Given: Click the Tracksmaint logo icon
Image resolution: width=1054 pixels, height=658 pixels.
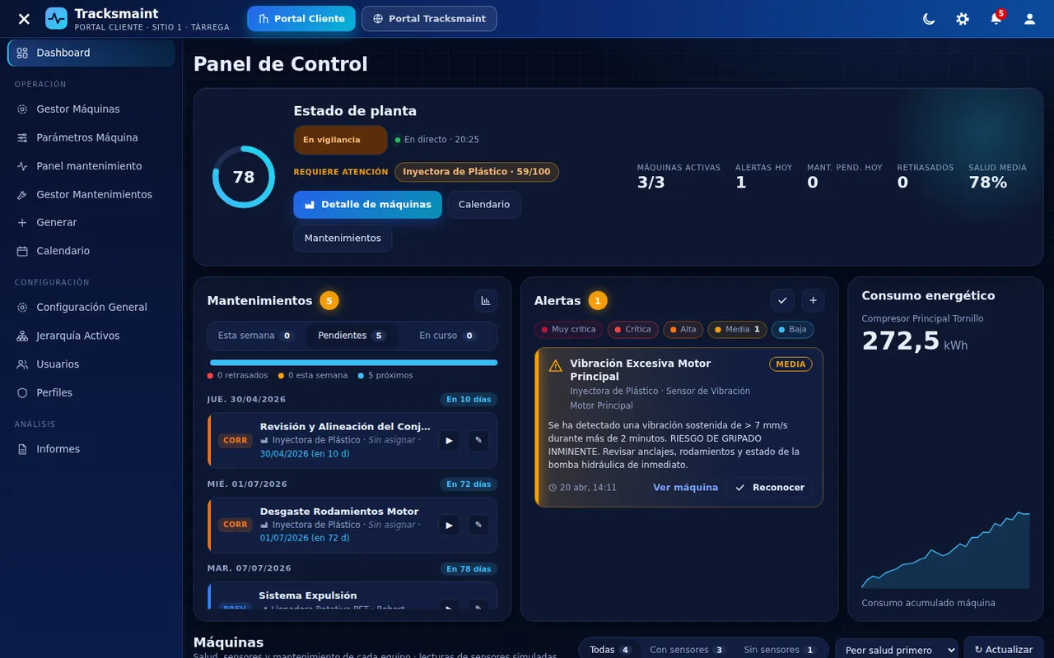Looking at the screenshot, I should point(56,18).
